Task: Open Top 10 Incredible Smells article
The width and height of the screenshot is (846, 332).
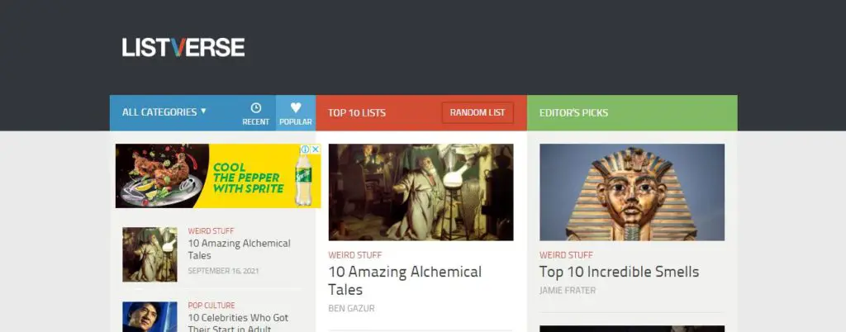Action: pos(619,272)
